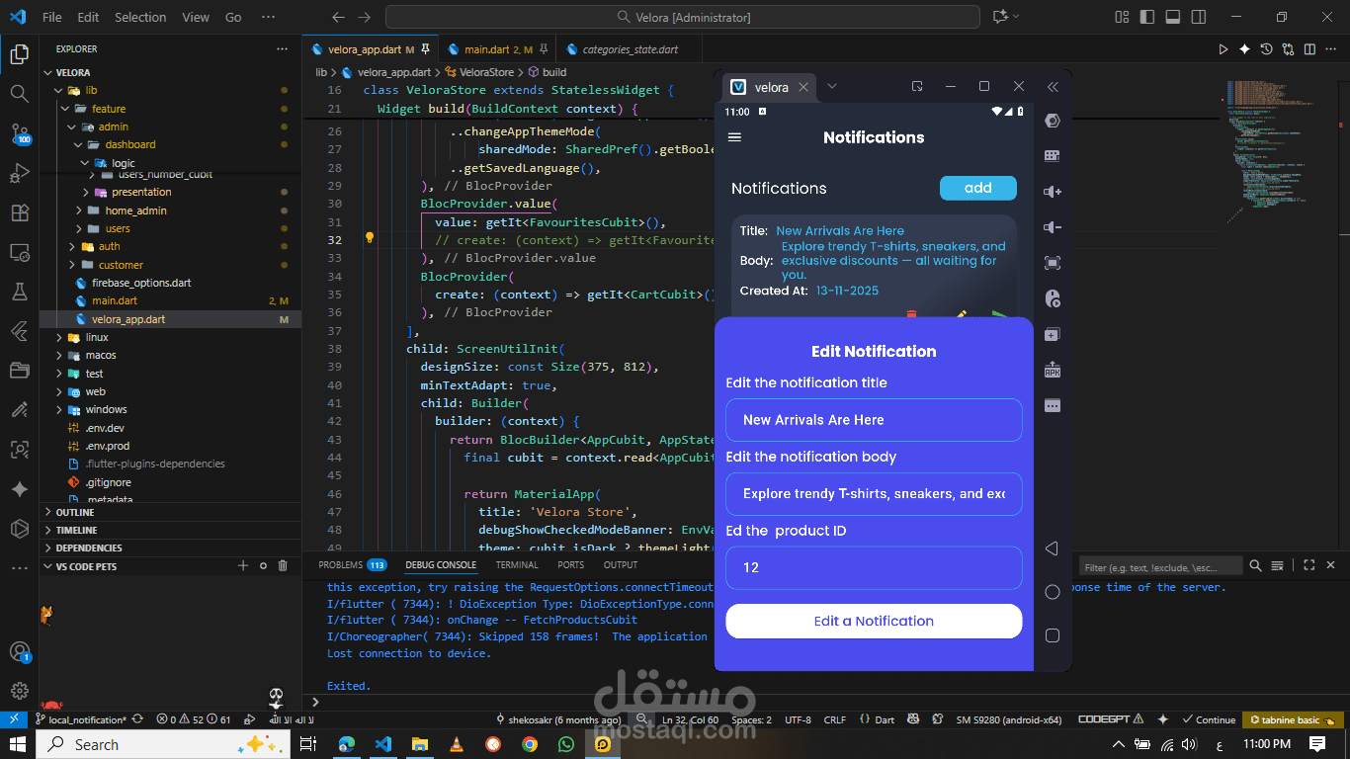The height and width of the screenshot is (759, 1350).
Task: Toggle the pin on velora_app.dart tab
Action: click(x=425, y=49)
